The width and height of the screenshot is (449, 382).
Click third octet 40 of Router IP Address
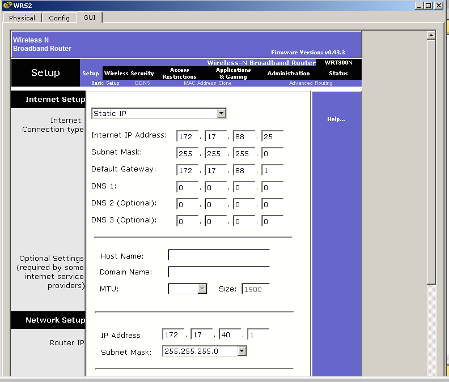coord(230,334)
